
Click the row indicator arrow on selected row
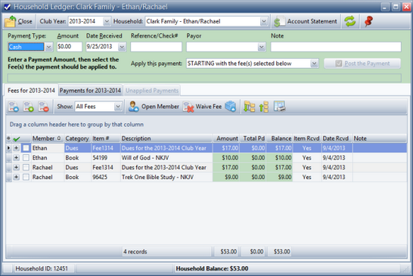tap(8, 148)
